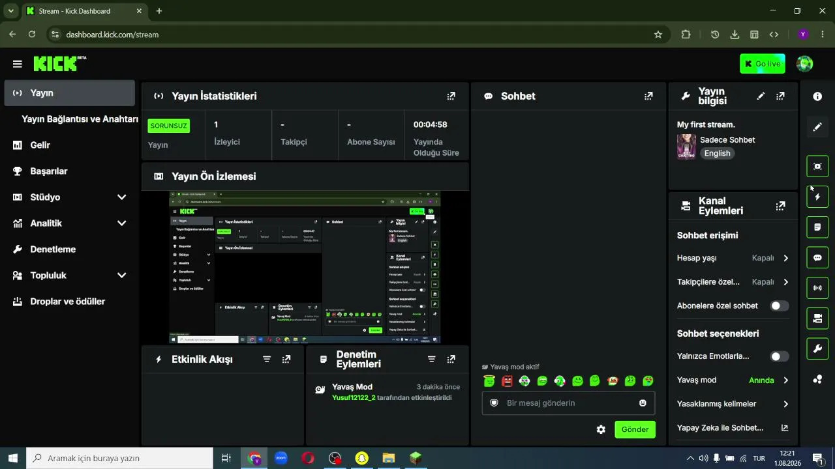Toggle chat bubble widget icon in right toolbar
This screenshot has width=835, height=469.
[x=817, y=257]
